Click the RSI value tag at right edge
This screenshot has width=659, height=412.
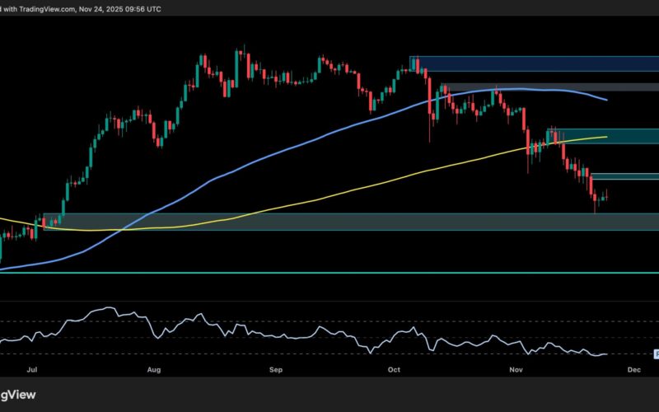click(x=656, y=354)
